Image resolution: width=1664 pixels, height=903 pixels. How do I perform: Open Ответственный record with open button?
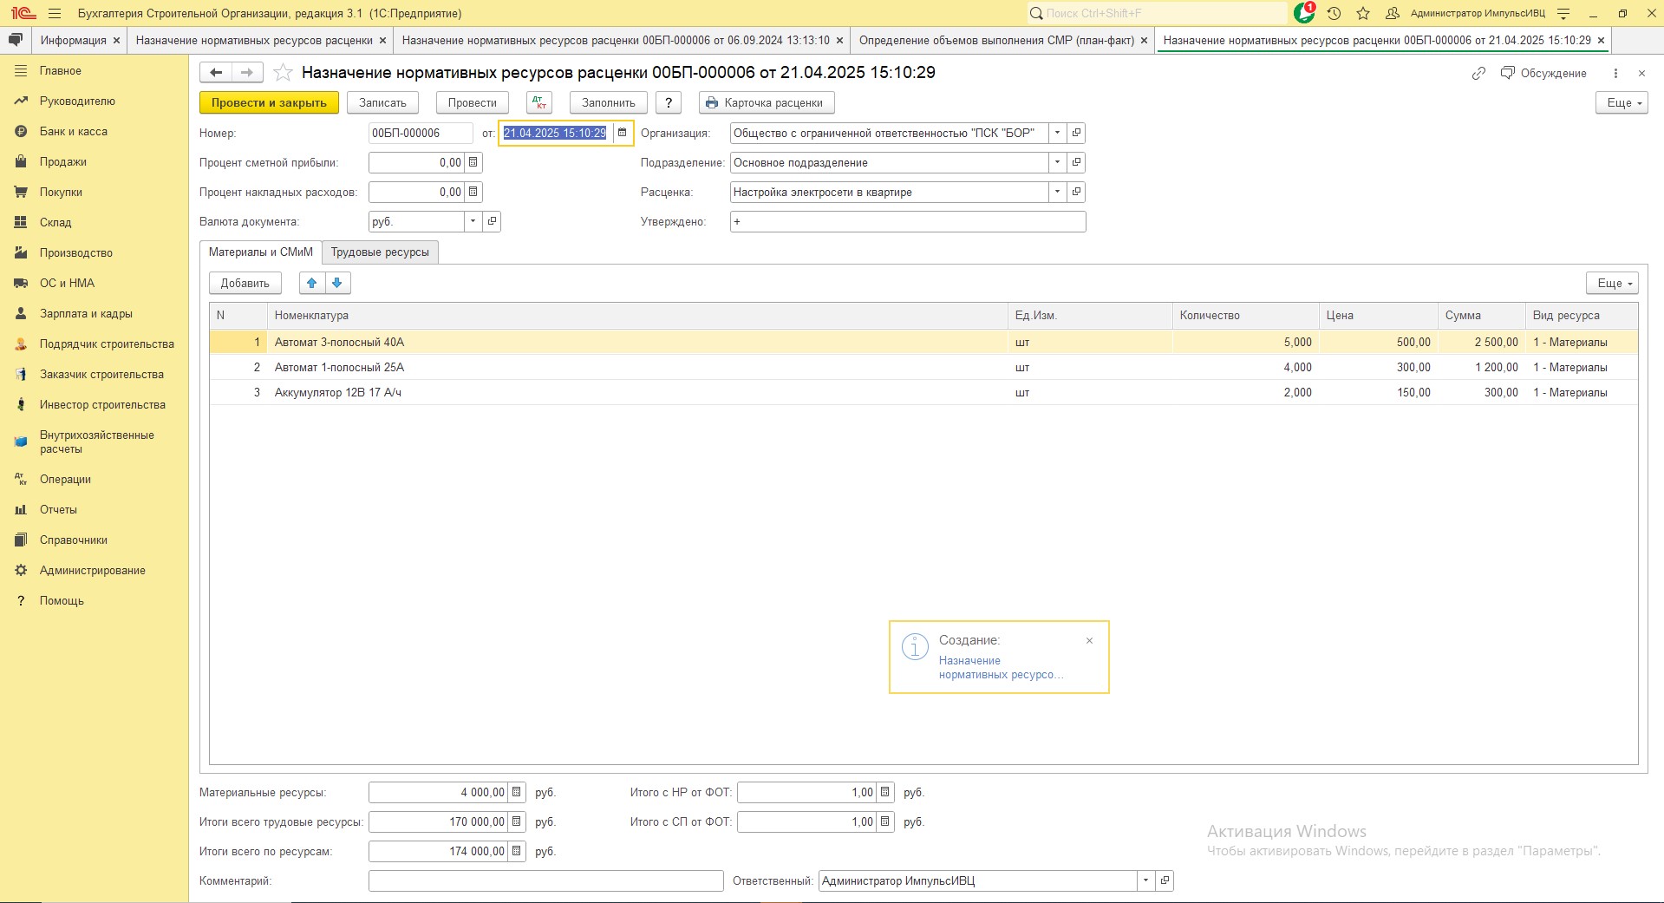[1165, 880]
